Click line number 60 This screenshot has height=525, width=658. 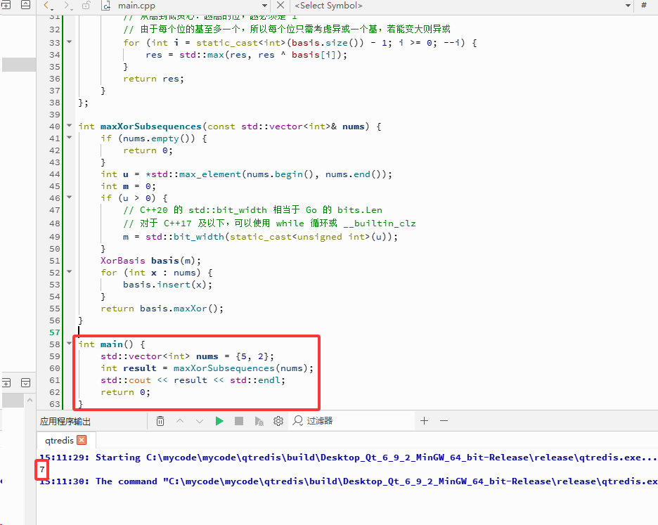coord(55,368)
